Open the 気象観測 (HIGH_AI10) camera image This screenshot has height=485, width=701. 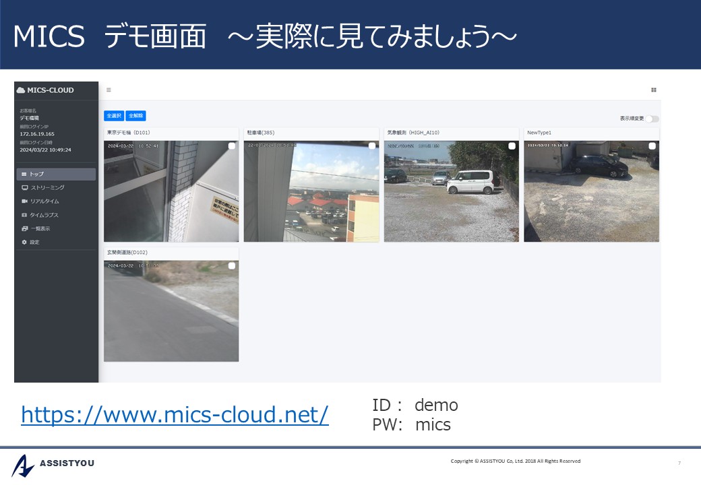tap(452, 191)
